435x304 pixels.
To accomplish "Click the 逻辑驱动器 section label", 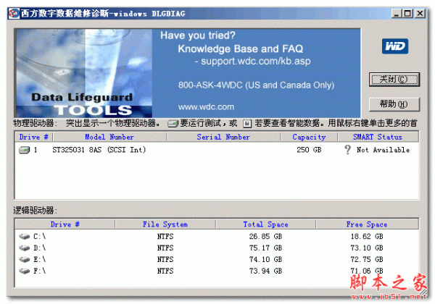I will click(35, 211).
